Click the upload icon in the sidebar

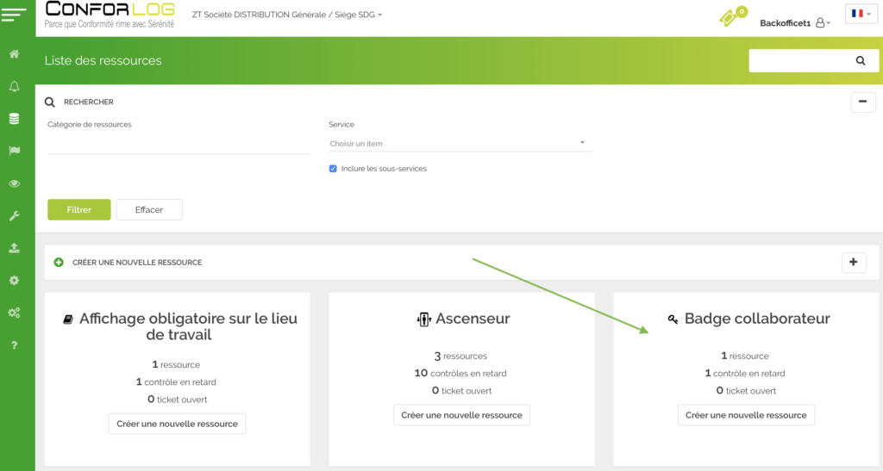[x=15, y=248]
